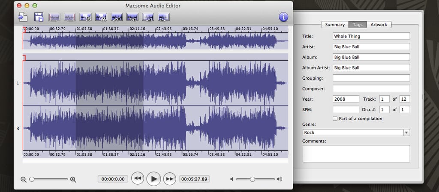Open the blue info button
The image size is (439, 192).
click(x=283, y=17)
